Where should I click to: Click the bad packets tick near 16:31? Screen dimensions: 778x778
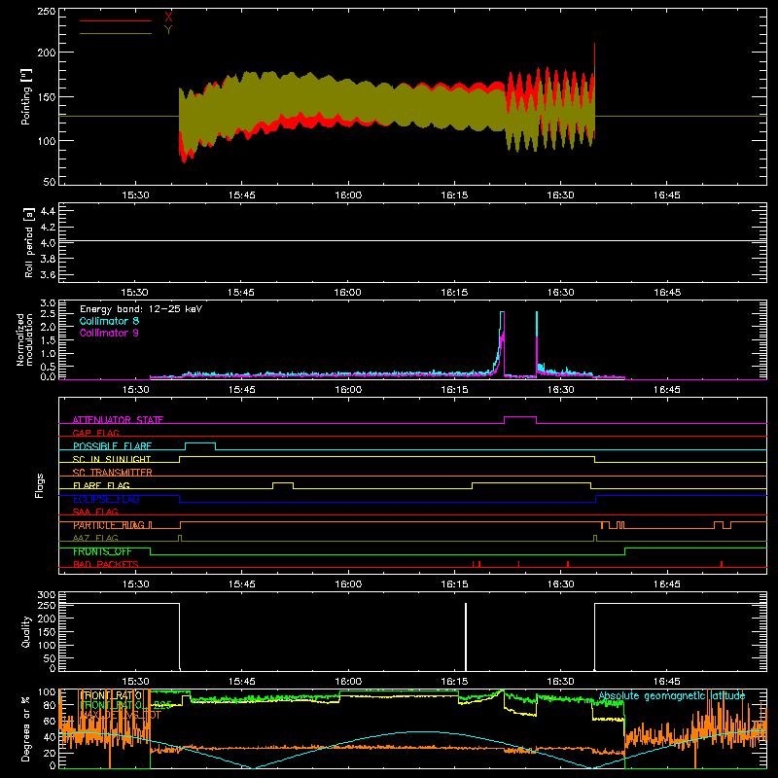[568, 564]
